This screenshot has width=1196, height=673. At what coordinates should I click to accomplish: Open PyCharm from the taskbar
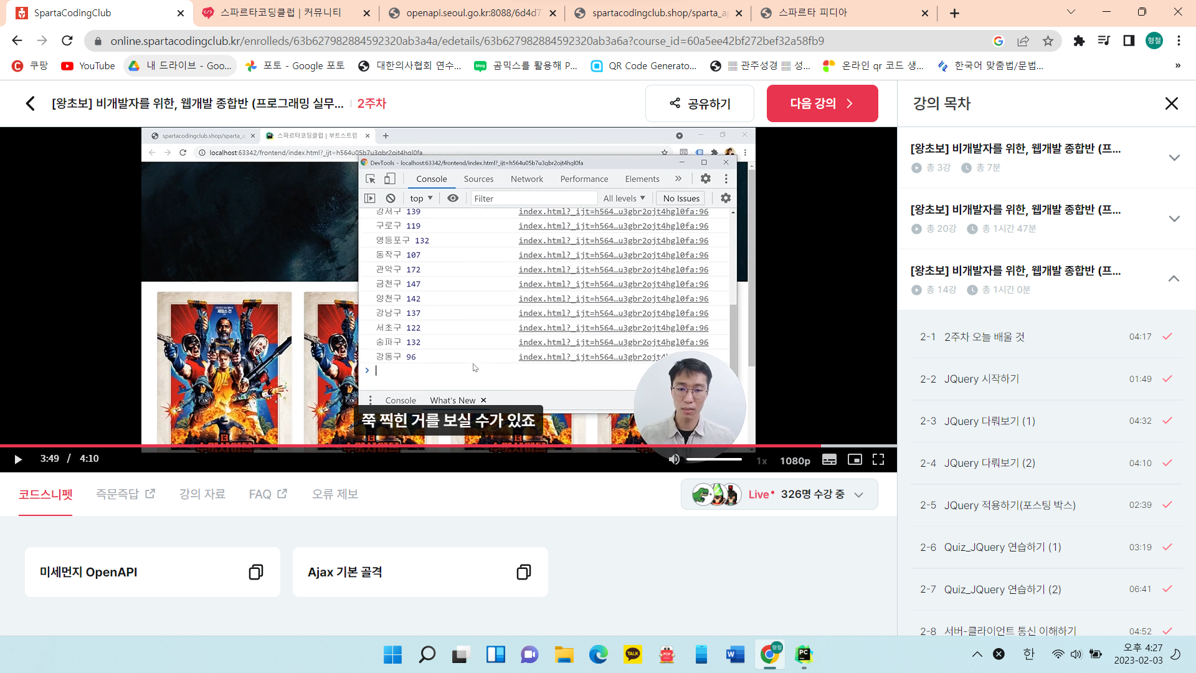click(x=804, y=654)
